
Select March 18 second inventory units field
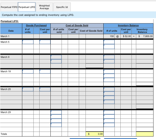click(109, 76)
